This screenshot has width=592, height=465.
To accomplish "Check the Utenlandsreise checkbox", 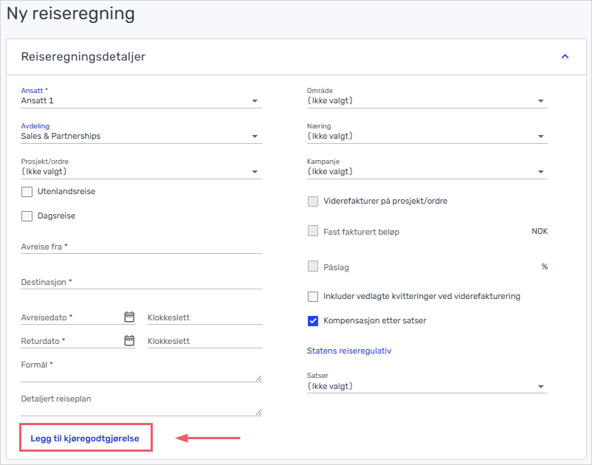I will tap(27, 192).
